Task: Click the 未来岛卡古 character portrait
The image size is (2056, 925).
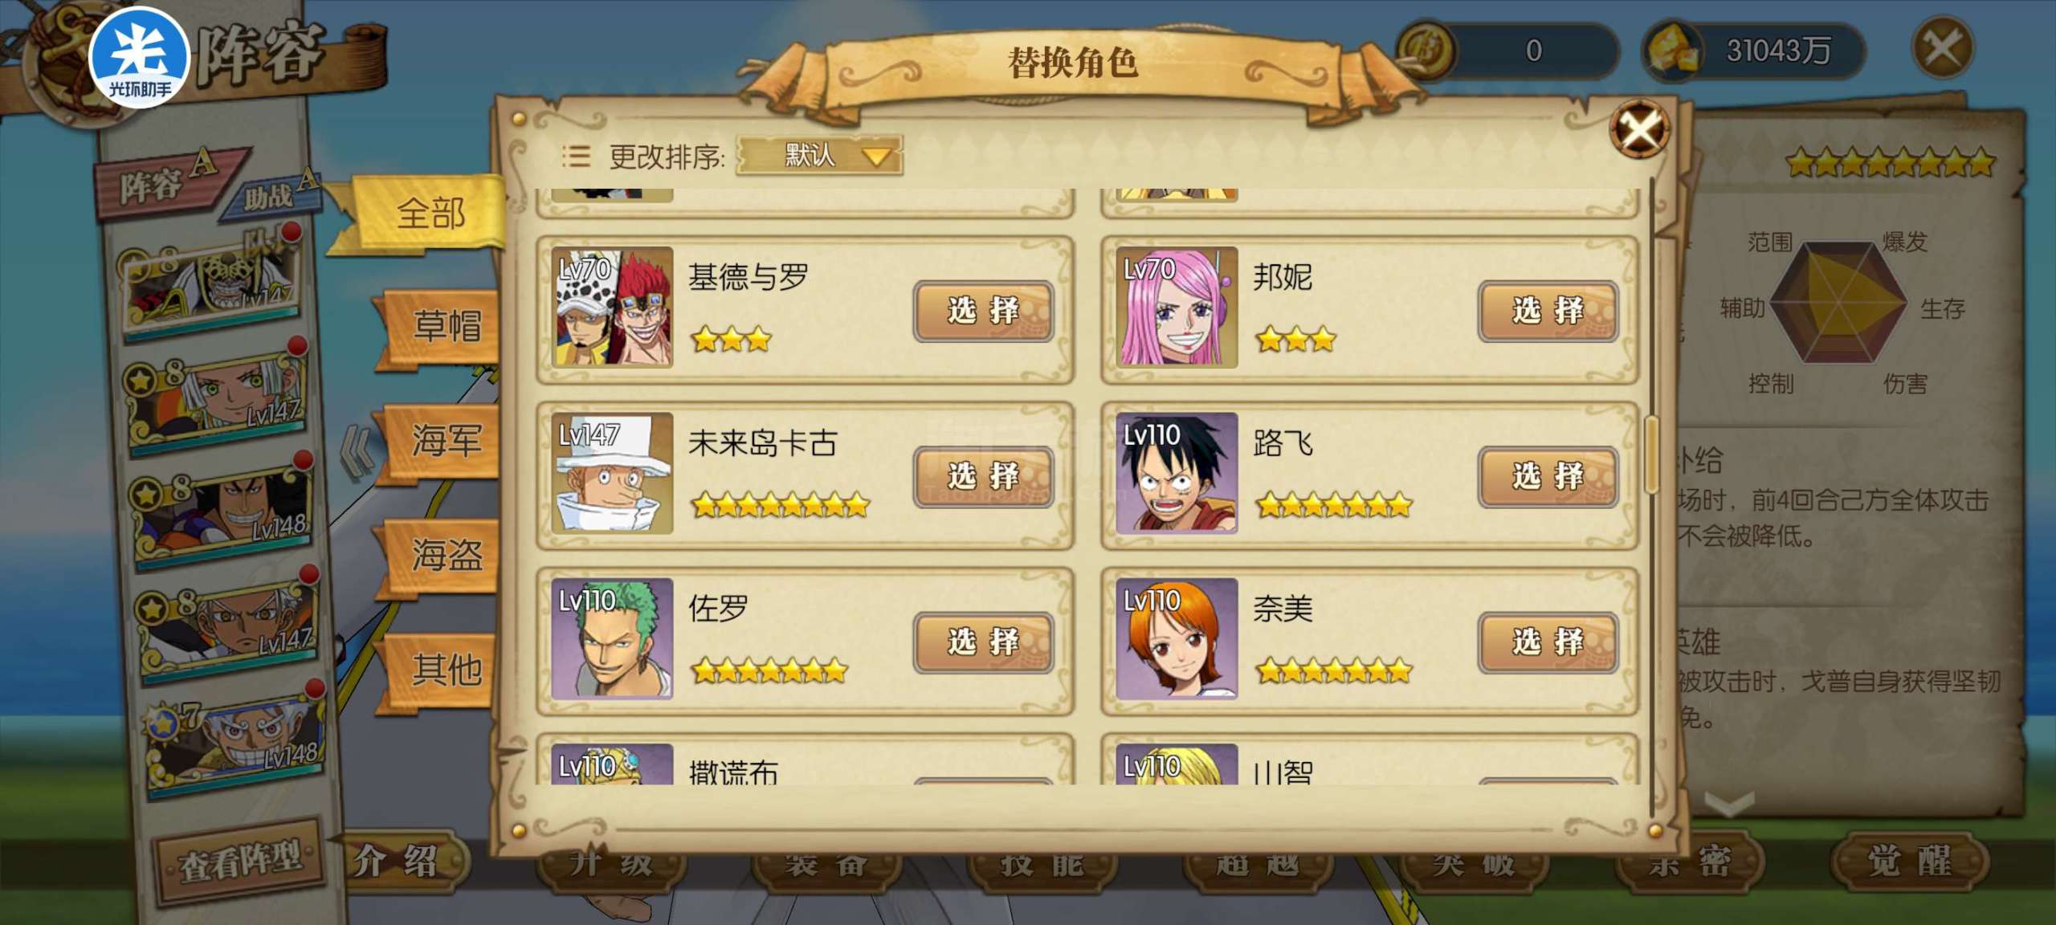Action: click(612, 474)
